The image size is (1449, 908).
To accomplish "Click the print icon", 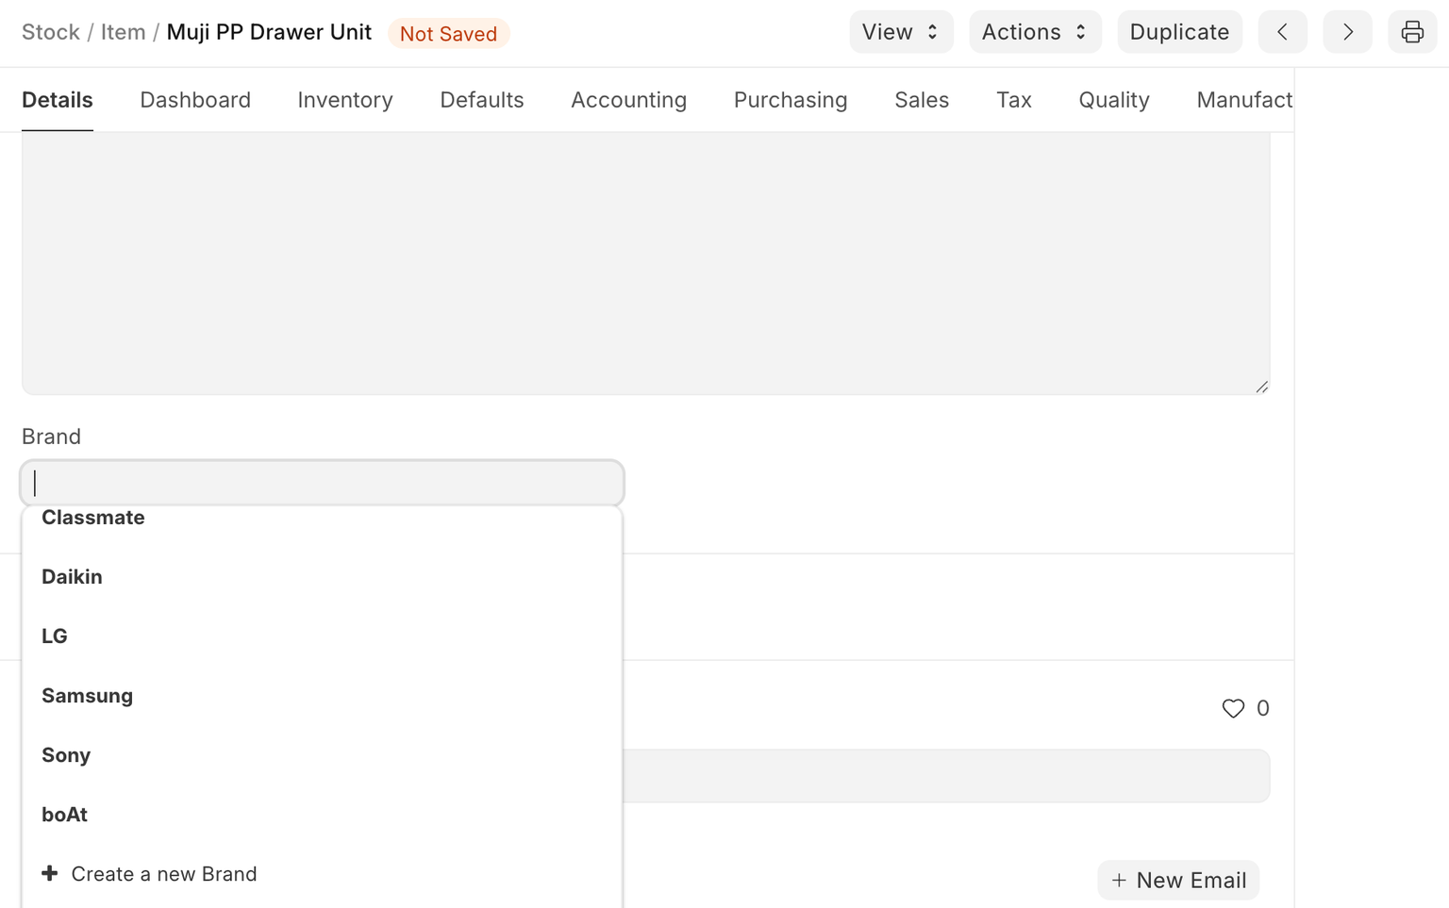I will (1411, 32).
